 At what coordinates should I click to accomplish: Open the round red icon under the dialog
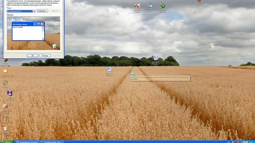5,60
